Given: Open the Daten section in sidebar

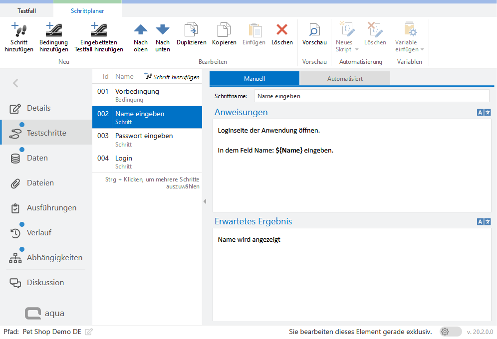Looking at the screenshot, I should 37,158.
